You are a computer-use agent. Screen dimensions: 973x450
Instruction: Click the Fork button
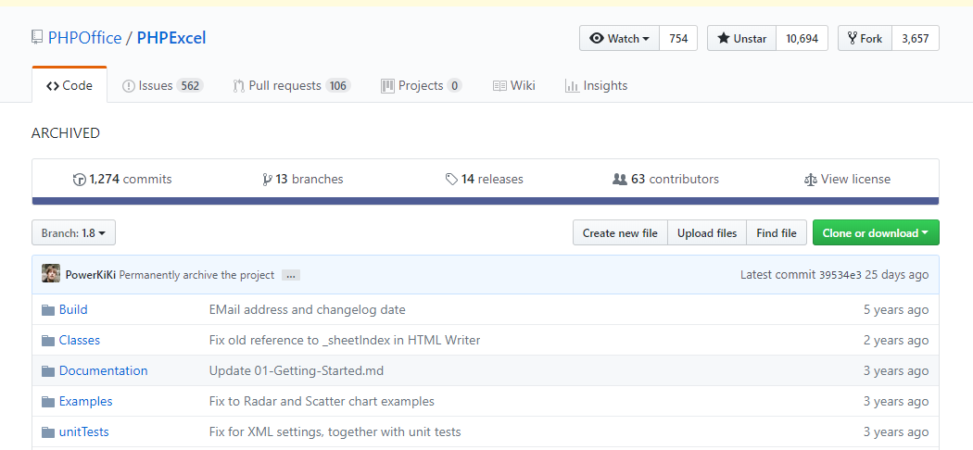[865, 38]
